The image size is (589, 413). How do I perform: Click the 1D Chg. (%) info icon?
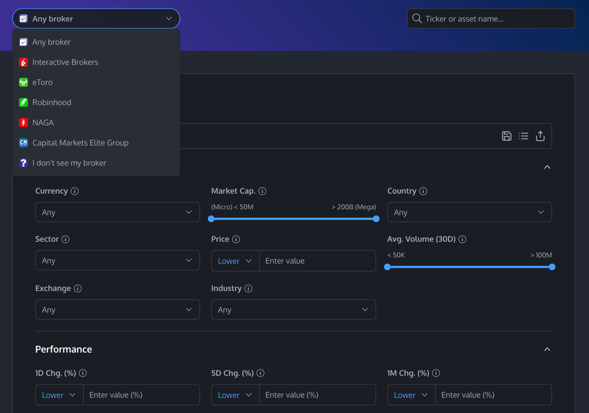(x=83, y=373)
